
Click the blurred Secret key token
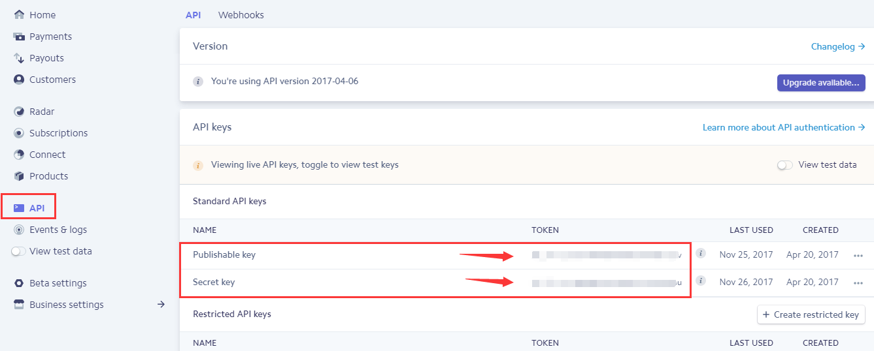[605, 283]
